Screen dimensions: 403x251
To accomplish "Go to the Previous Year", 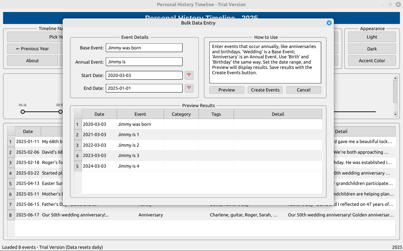I will (x=32, y=49).
